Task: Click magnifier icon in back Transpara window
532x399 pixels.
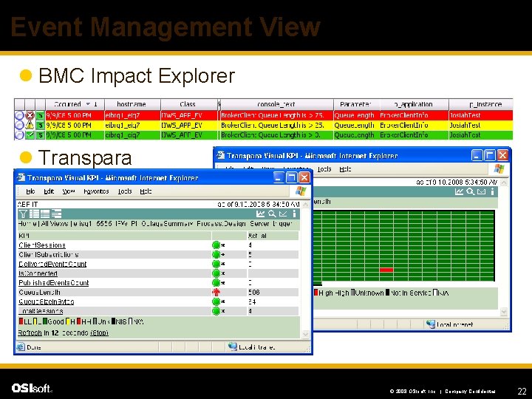Action: 470,191
